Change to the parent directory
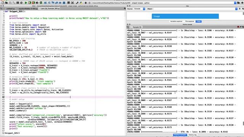The width and height of the screenshot is (244, 137). [x=242, y=3]
